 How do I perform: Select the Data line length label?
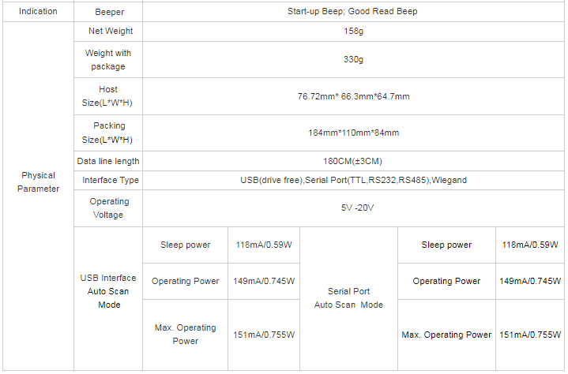[109, 161]
